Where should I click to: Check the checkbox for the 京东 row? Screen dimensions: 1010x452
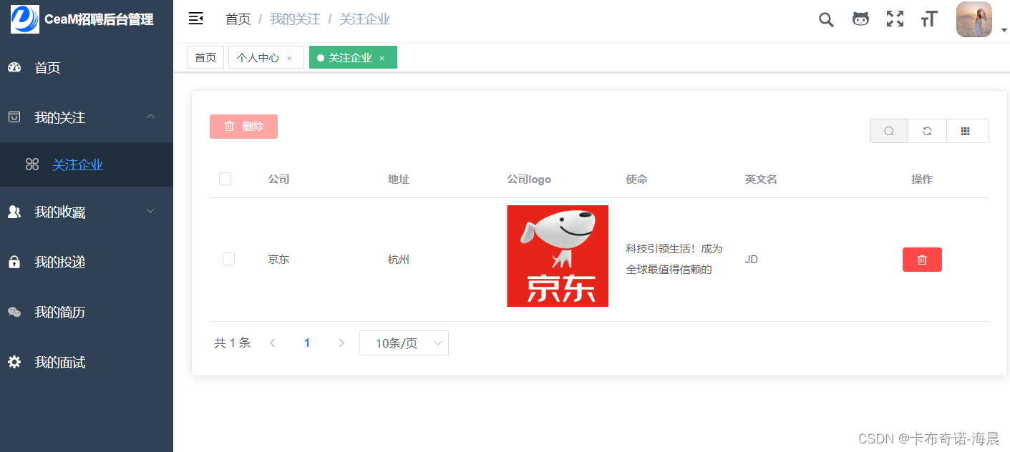coord(228,259)
